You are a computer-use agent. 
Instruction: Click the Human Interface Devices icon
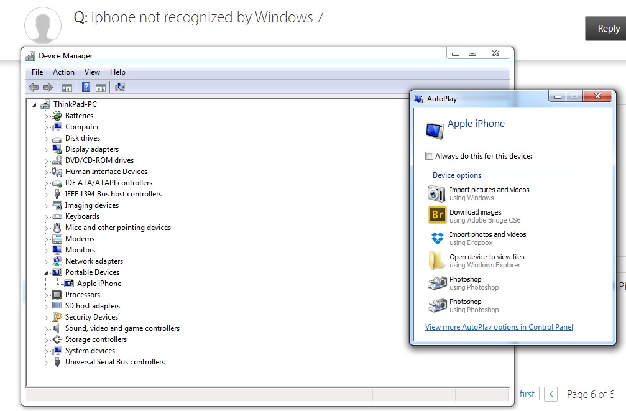click(x=57, y=172)
